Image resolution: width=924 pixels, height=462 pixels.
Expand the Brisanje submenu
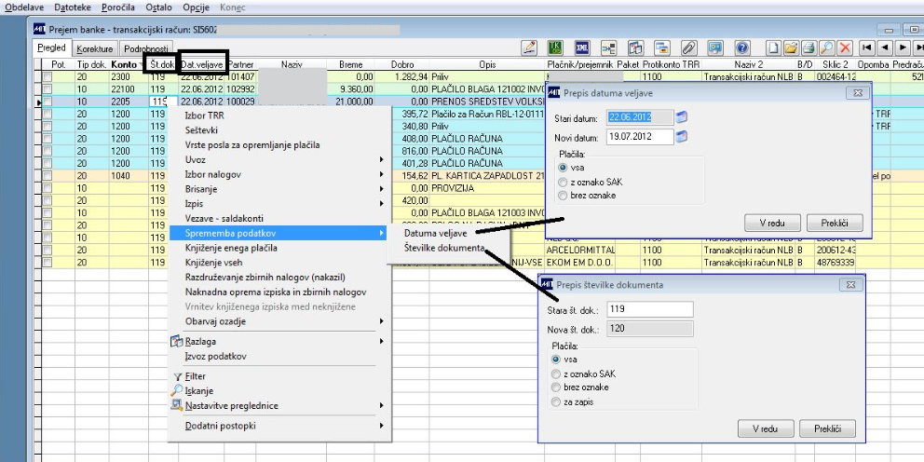[x=381, y=189]
